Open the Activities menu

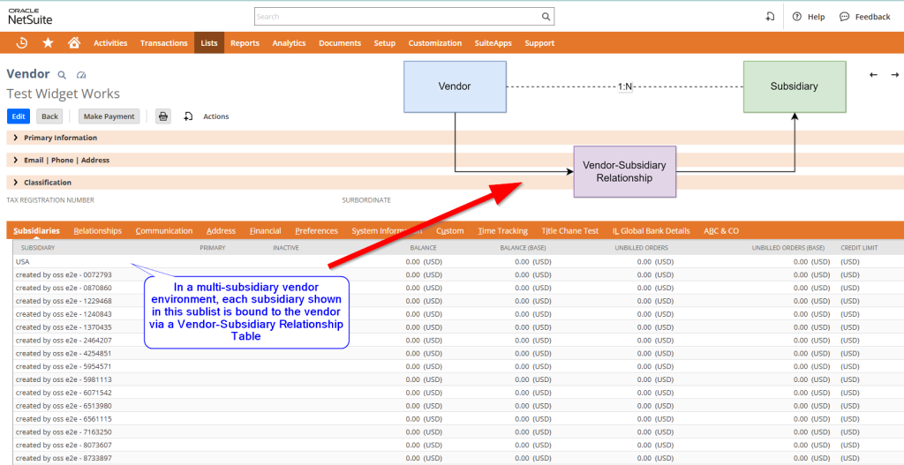pyautogui.click(x=110, y=43)
